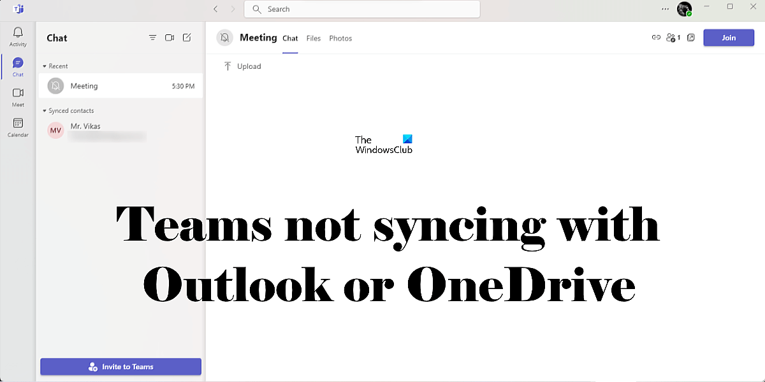Collapse the Synced contacts section
The image size is (765, 382).
[45, 111]
